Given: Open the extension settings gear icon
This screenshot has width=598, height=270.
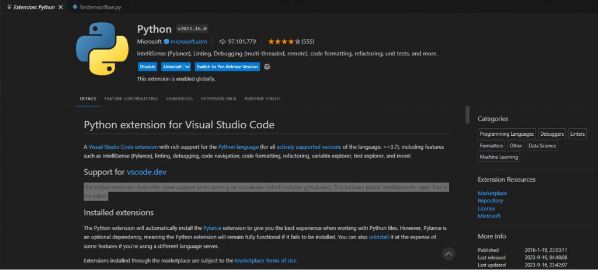Looking at the screenshot, I should click(x=267, y=66).
